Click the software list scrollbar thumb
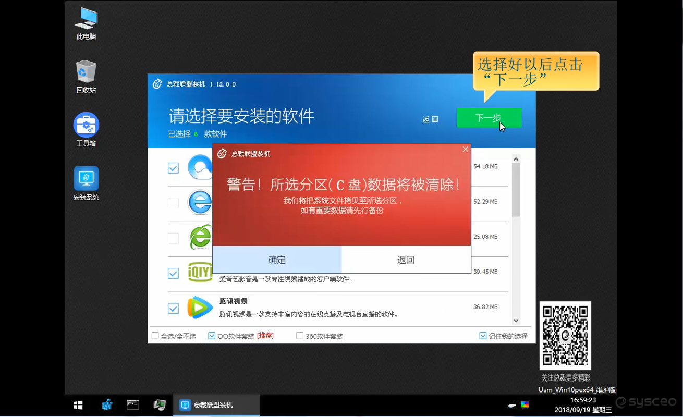Viewport: 683px width, 417px height. (516, 190)
